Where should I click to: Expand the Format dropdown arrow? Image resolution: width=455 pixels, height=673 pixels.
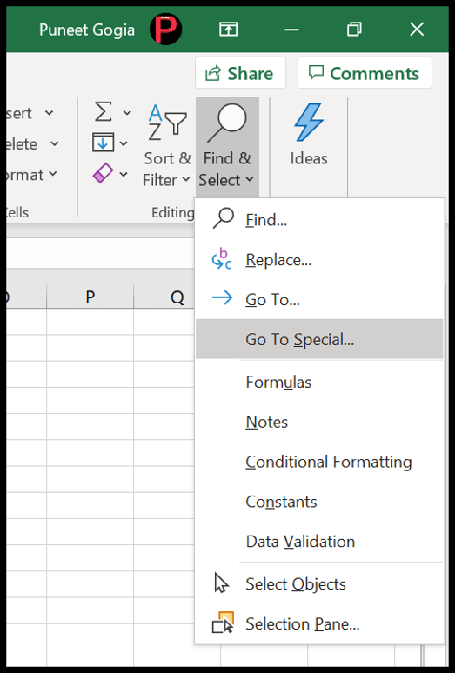52,174
